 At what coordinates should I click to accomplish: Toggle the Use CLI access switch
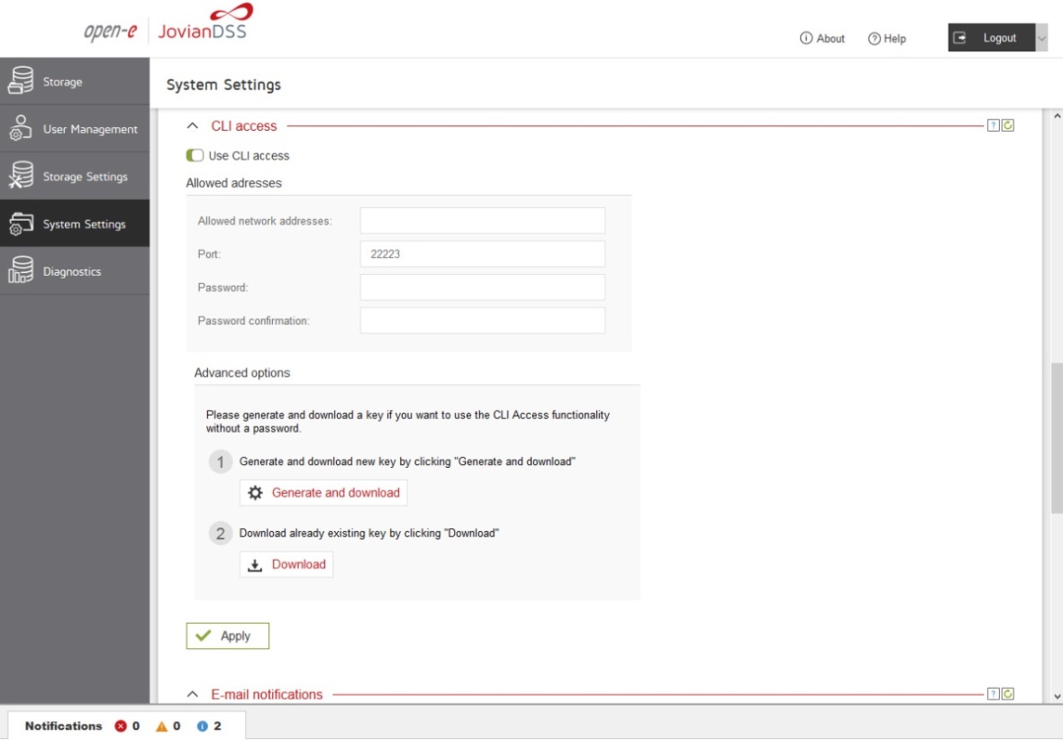point(195,155)
